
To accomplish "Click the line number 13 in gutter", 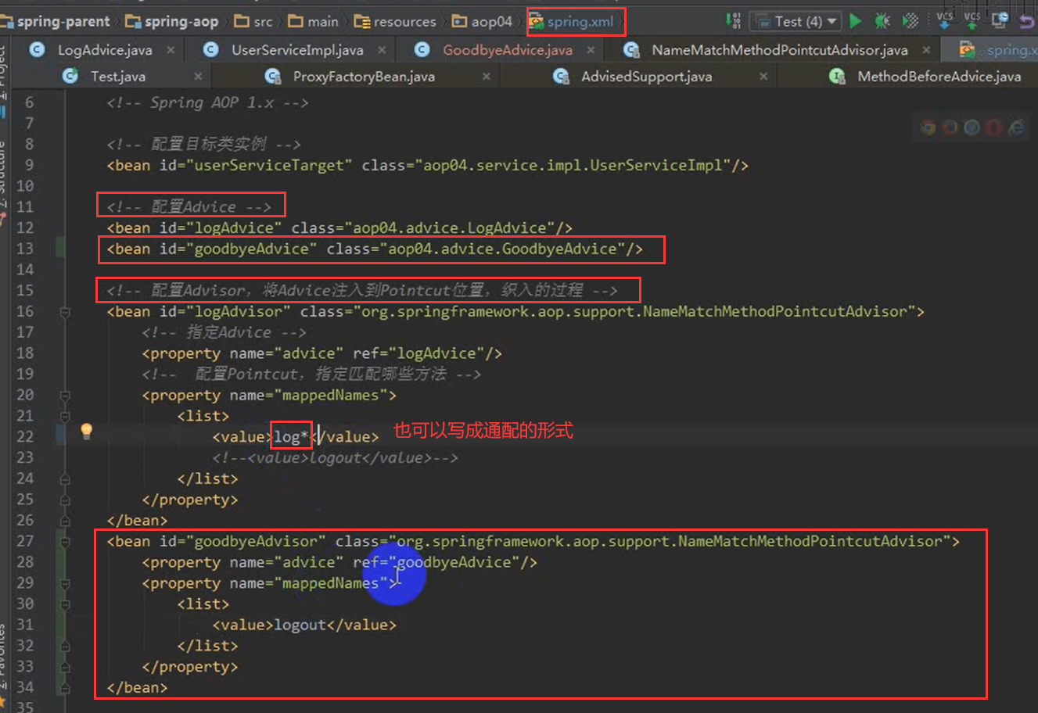I will pyautogui.click(x=25, y=249).
